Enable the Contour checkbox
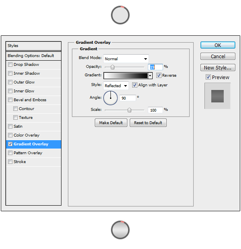Viewport: 241px width, 249px height. [x=15, y=108]
